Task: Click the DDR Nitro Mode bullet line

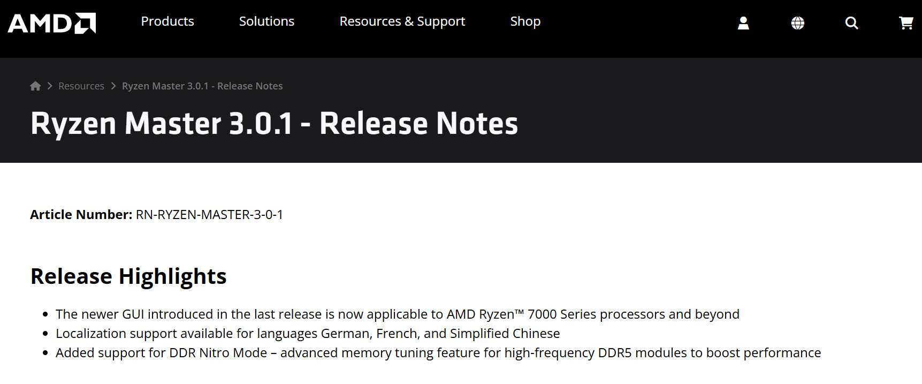Action: [x=438, y=353]
